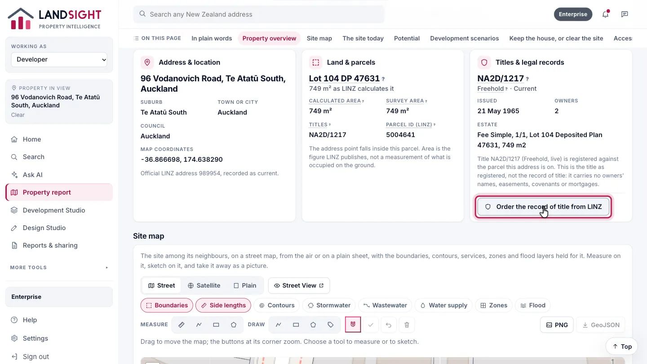The image size is (647, 364).
Task: Open Street View in a new window
Action: pos(299,285)
